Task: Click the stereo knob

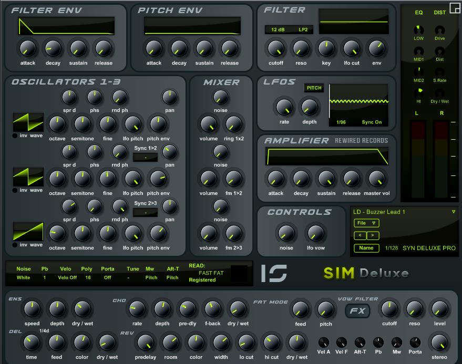Action: 439,342
